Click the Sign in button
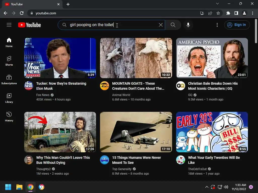Screen dimensions: 258x193 pos(237,25)
